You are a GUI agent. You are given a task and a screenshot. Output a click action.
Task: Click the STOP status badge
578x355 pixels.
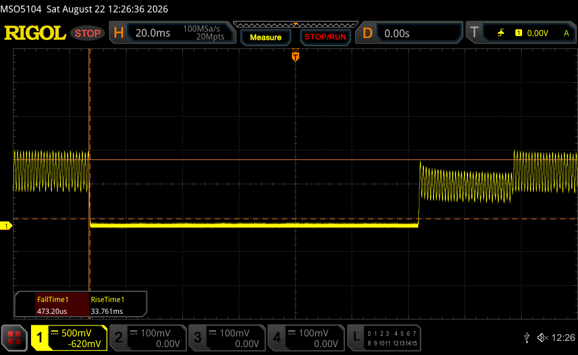tap(87, 33)
